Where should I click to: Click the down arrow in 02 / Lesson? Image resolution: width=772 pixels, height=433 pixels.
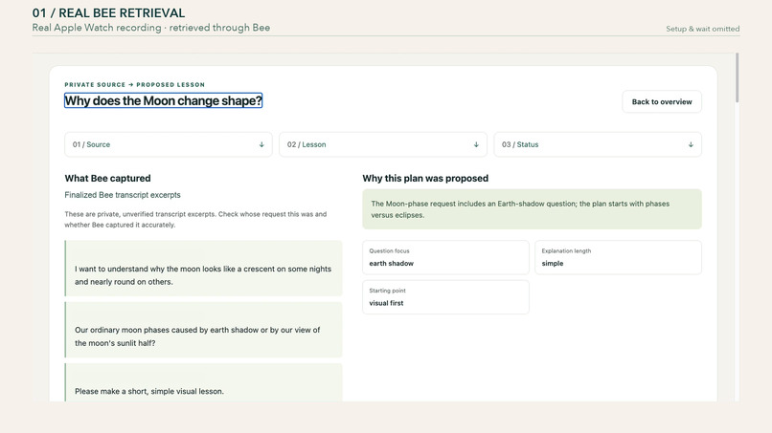pos(476,144)
